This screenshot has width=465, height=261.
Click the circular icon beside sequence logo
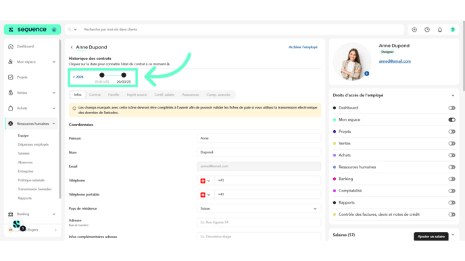[54, 30]
